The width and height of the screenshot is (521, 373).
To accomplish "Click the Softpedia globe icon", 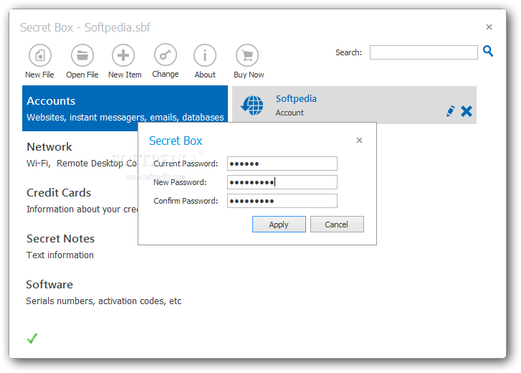I will pyautogui.click(x=252, y=105).
